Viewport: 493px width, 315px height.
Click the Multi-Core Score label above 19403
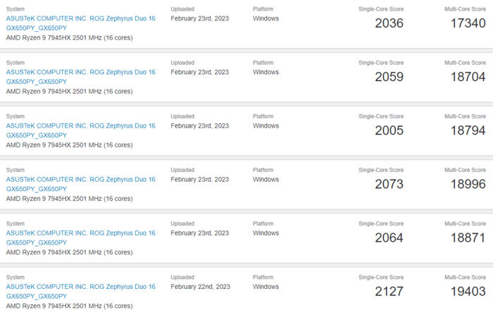(465, 277)
